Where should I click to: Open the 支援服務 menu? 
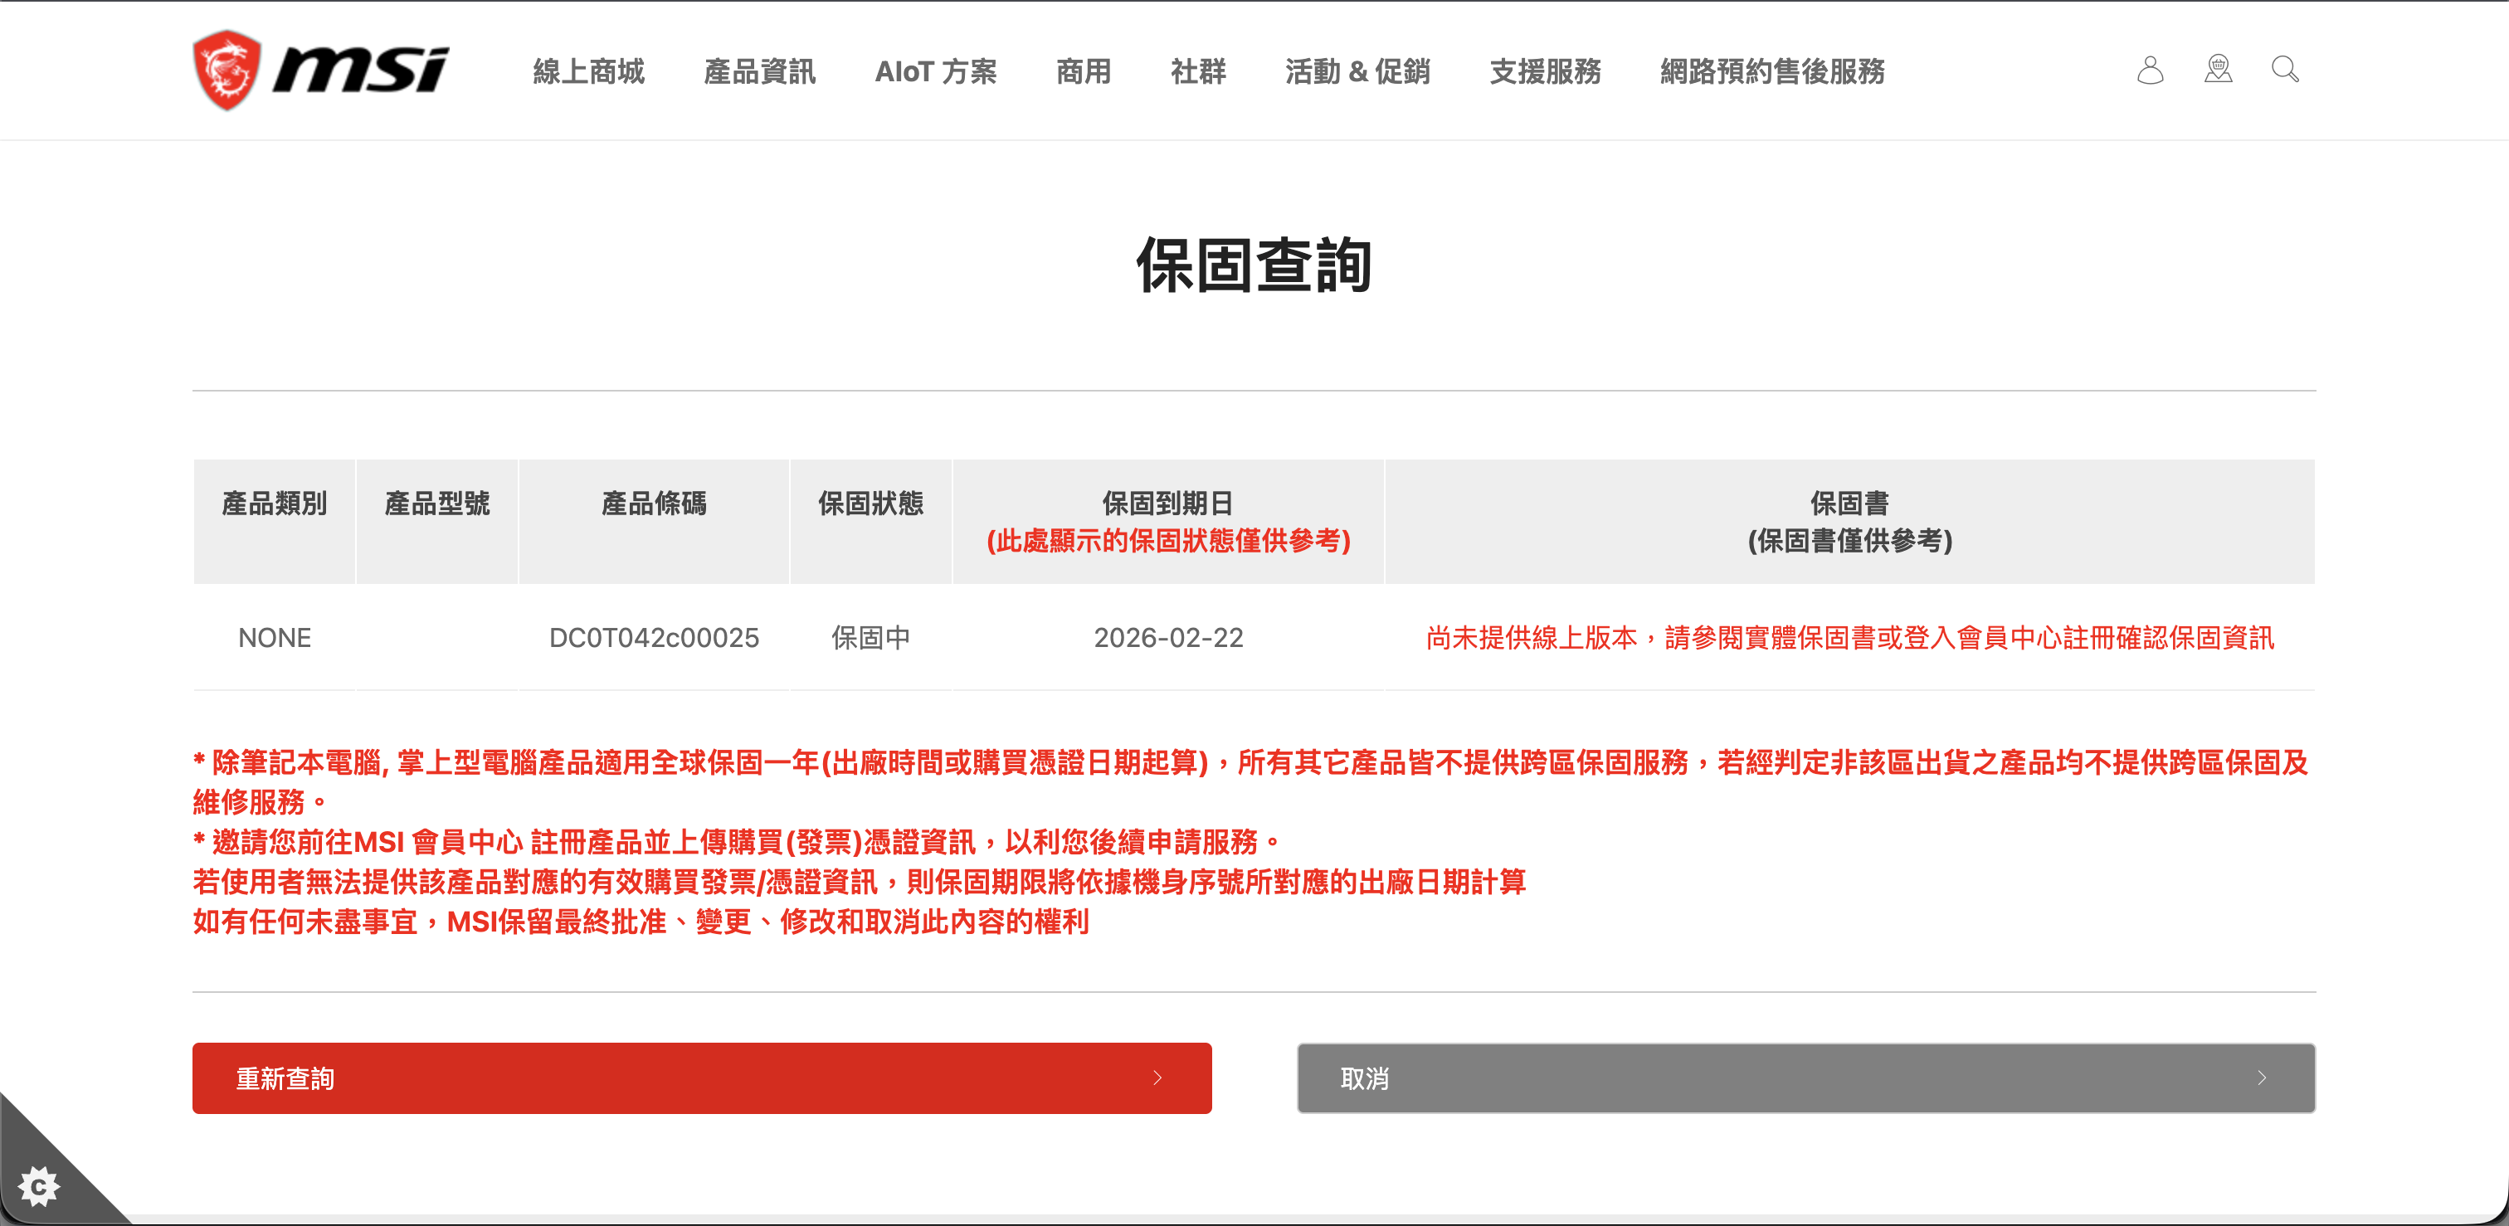[1545, 71]
